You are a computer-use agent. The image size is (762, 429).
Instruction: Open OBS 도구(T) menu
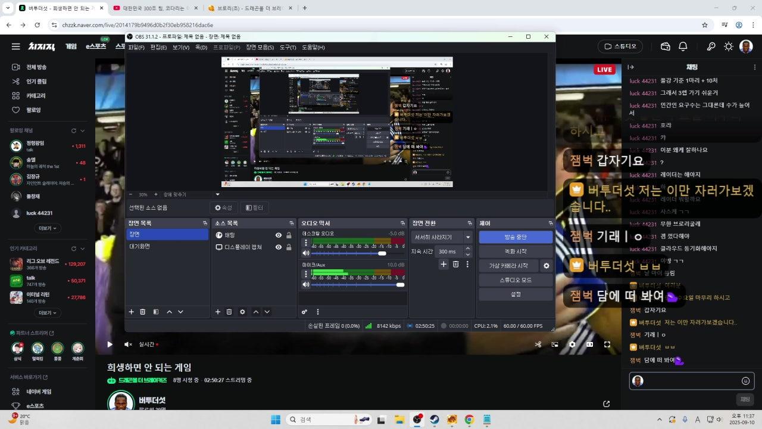(288, 47)
